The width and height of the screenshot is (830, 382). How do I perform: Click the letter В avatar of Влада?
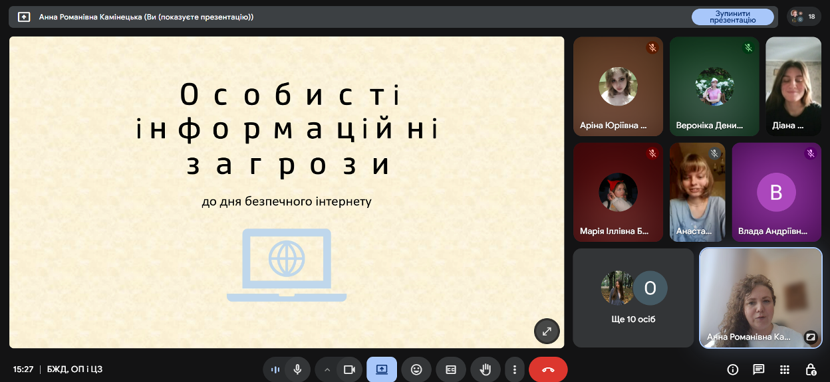click(x=776, y=192)
